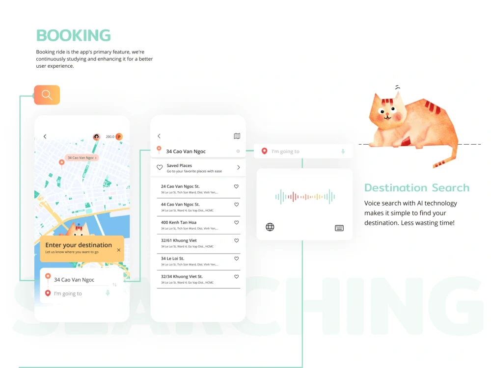Click the orange search magnifier icon
The height and width of the screenshot is (368, 491).
[47, 95]
